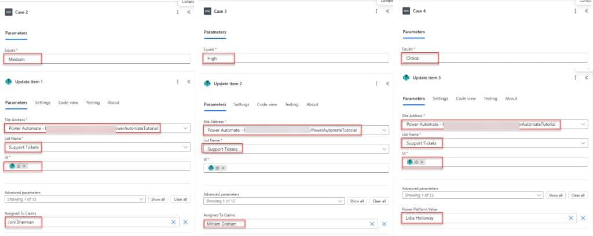Switch to Settings tab in Update item 1
Image resolution: width=593 pixels, height=236 pixels.
click(43, 103)
